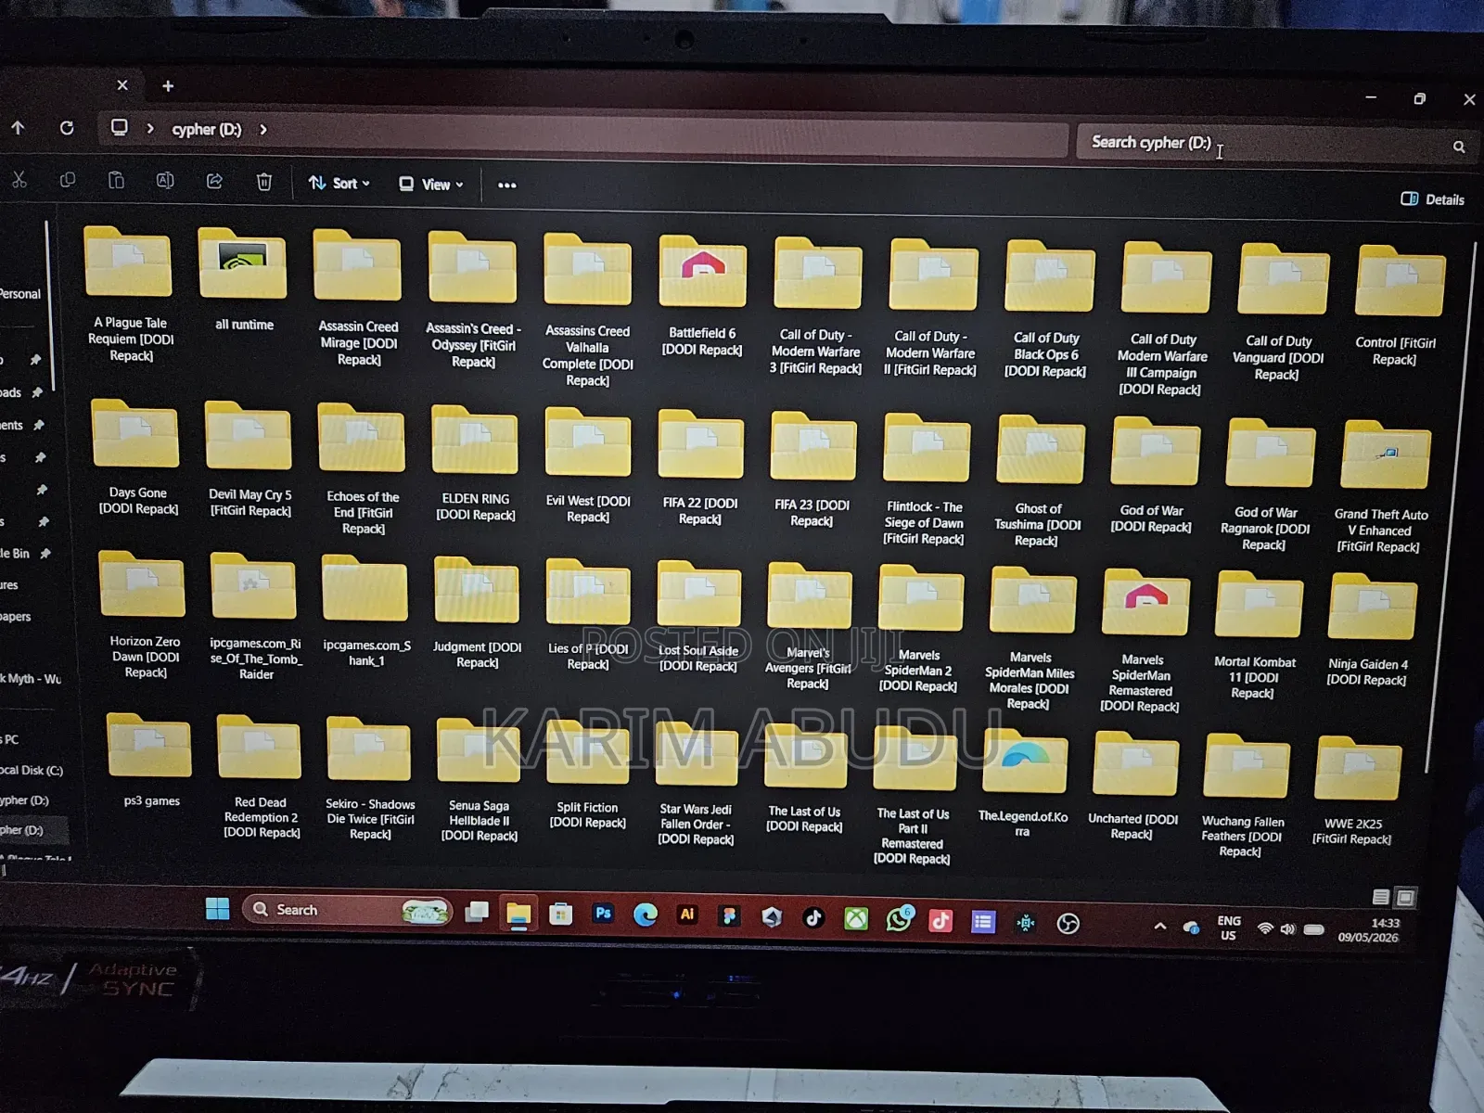The height and width of the screenshot is (1113, 1484).
Task: Click the Delete trash icon
Action: coord(264,182)
